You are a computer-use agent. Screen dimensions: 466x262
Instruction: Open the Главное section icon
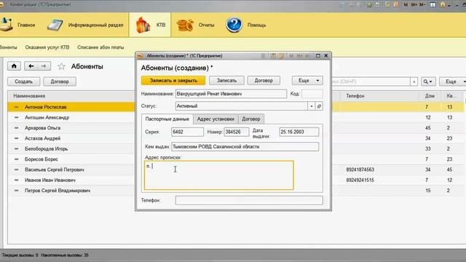pyautogui.click(x=7, y=25)
